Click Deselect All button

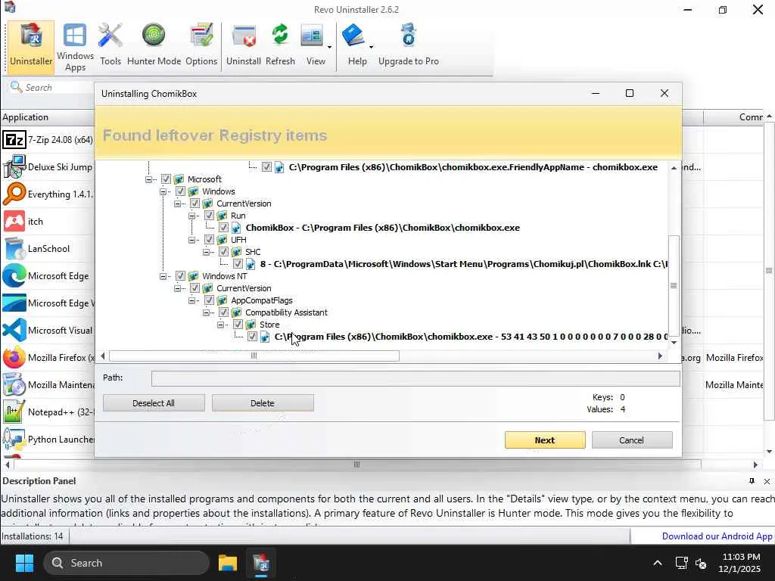point(154,403)
